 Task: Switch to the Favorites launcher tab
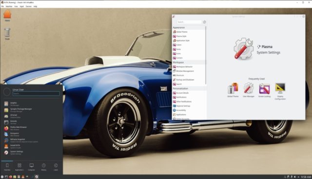(x=7, y=167)
